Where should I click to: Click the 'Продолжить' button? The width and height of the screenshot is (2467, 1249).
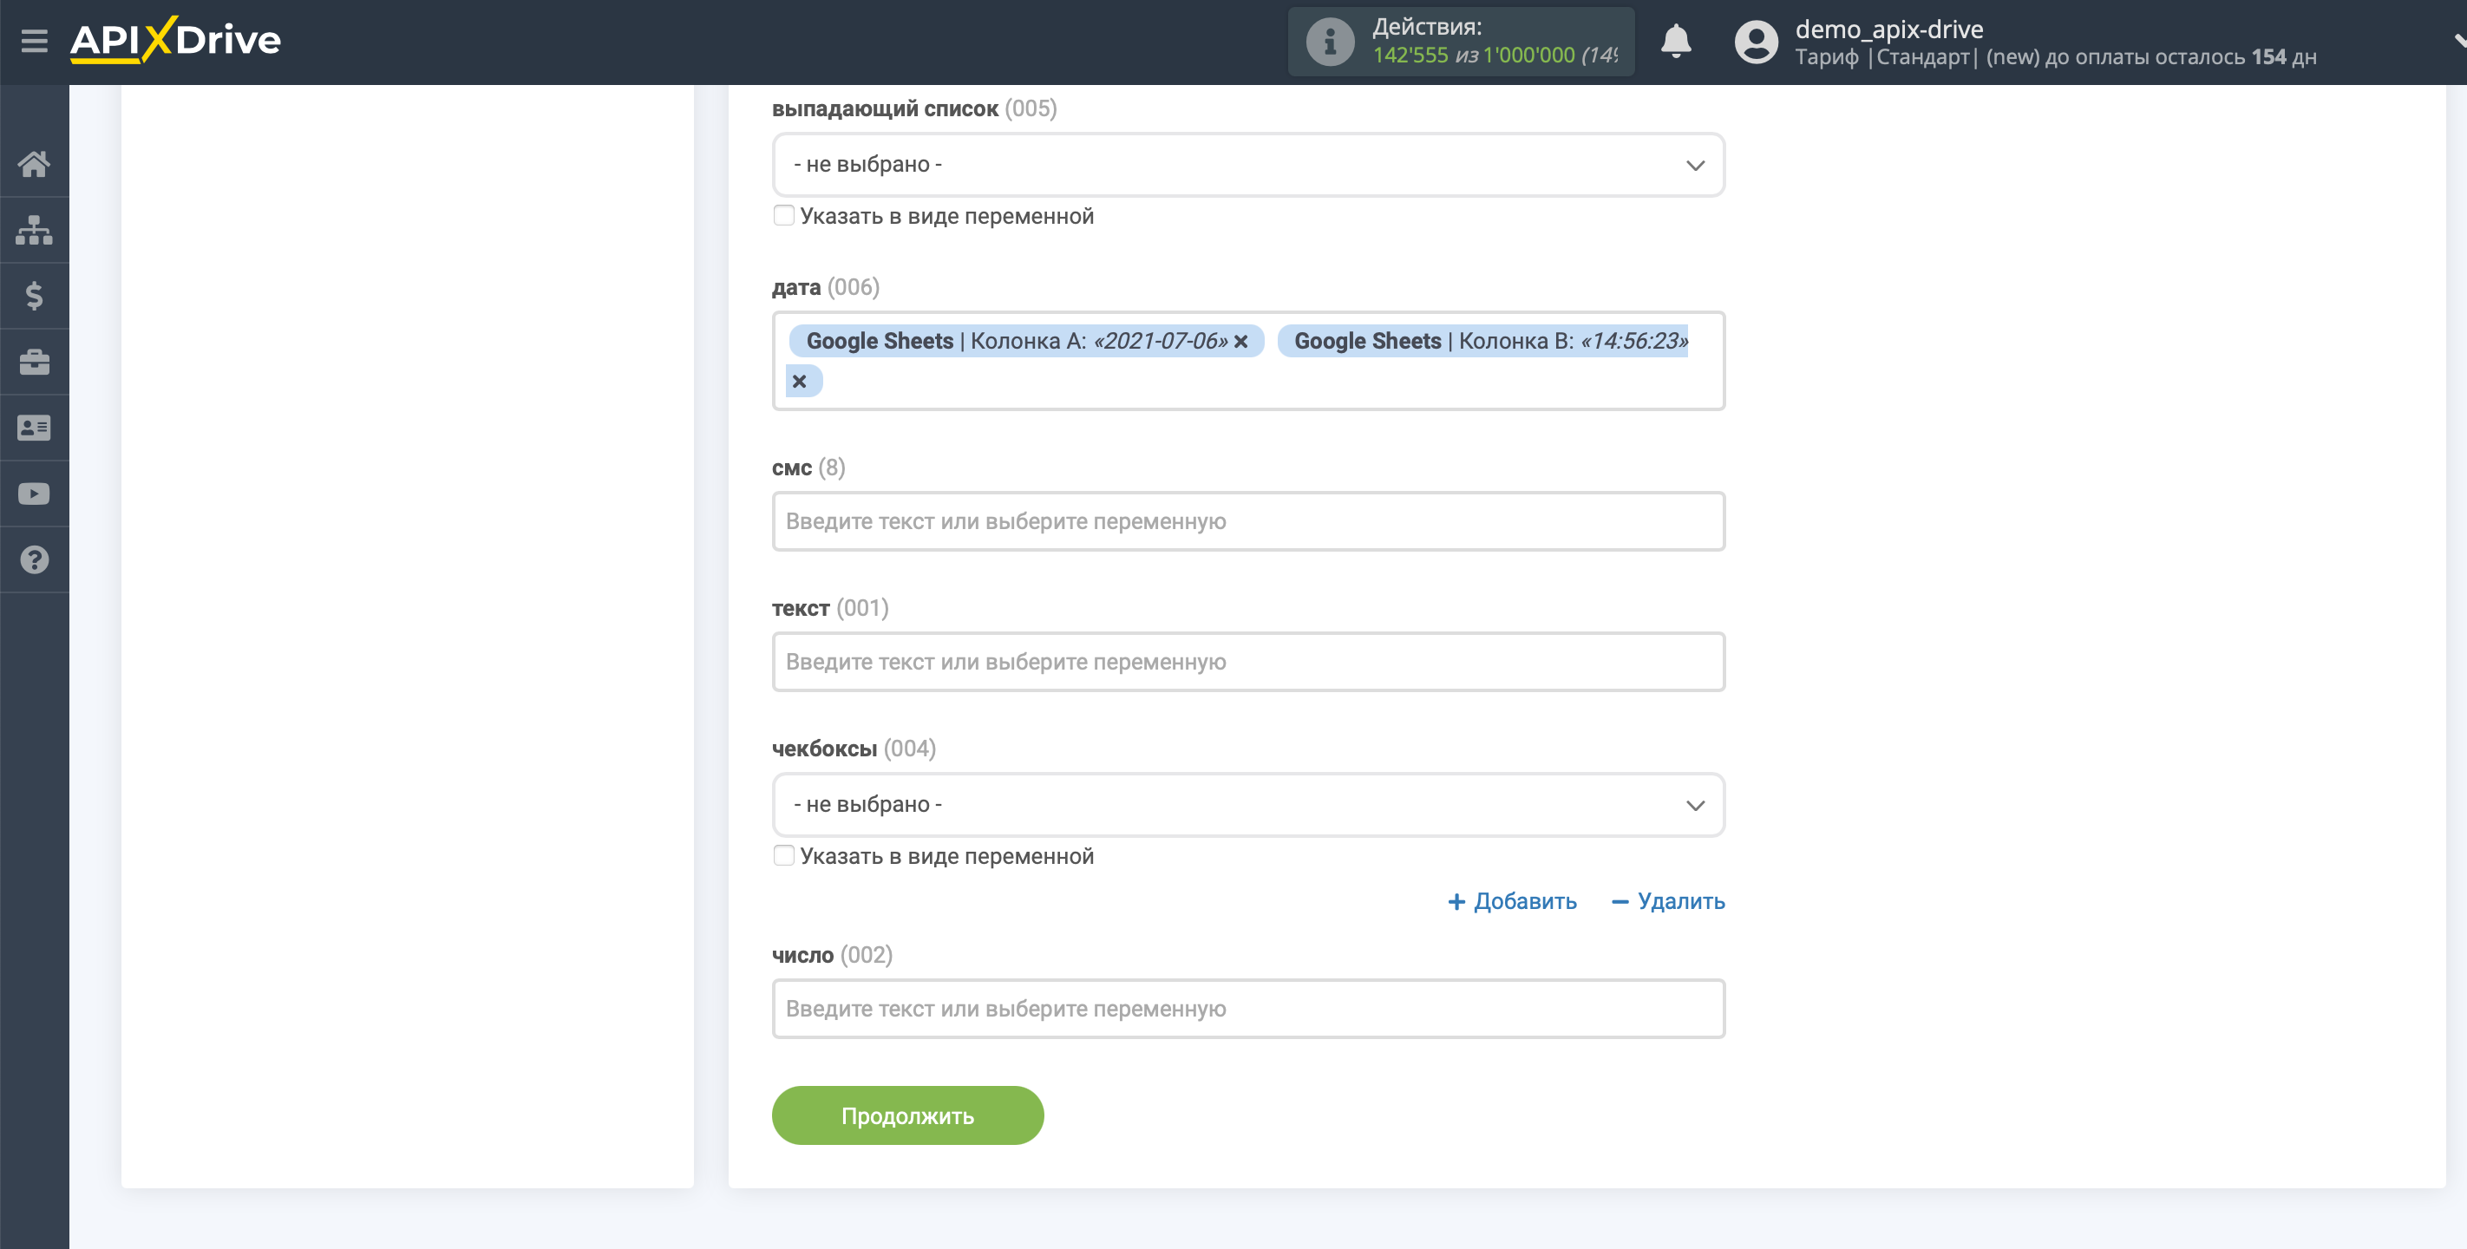coord(908,1115)
